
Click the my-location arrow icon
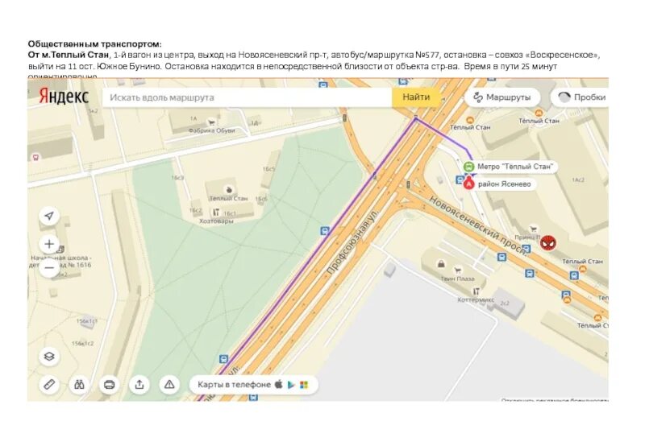49,216
